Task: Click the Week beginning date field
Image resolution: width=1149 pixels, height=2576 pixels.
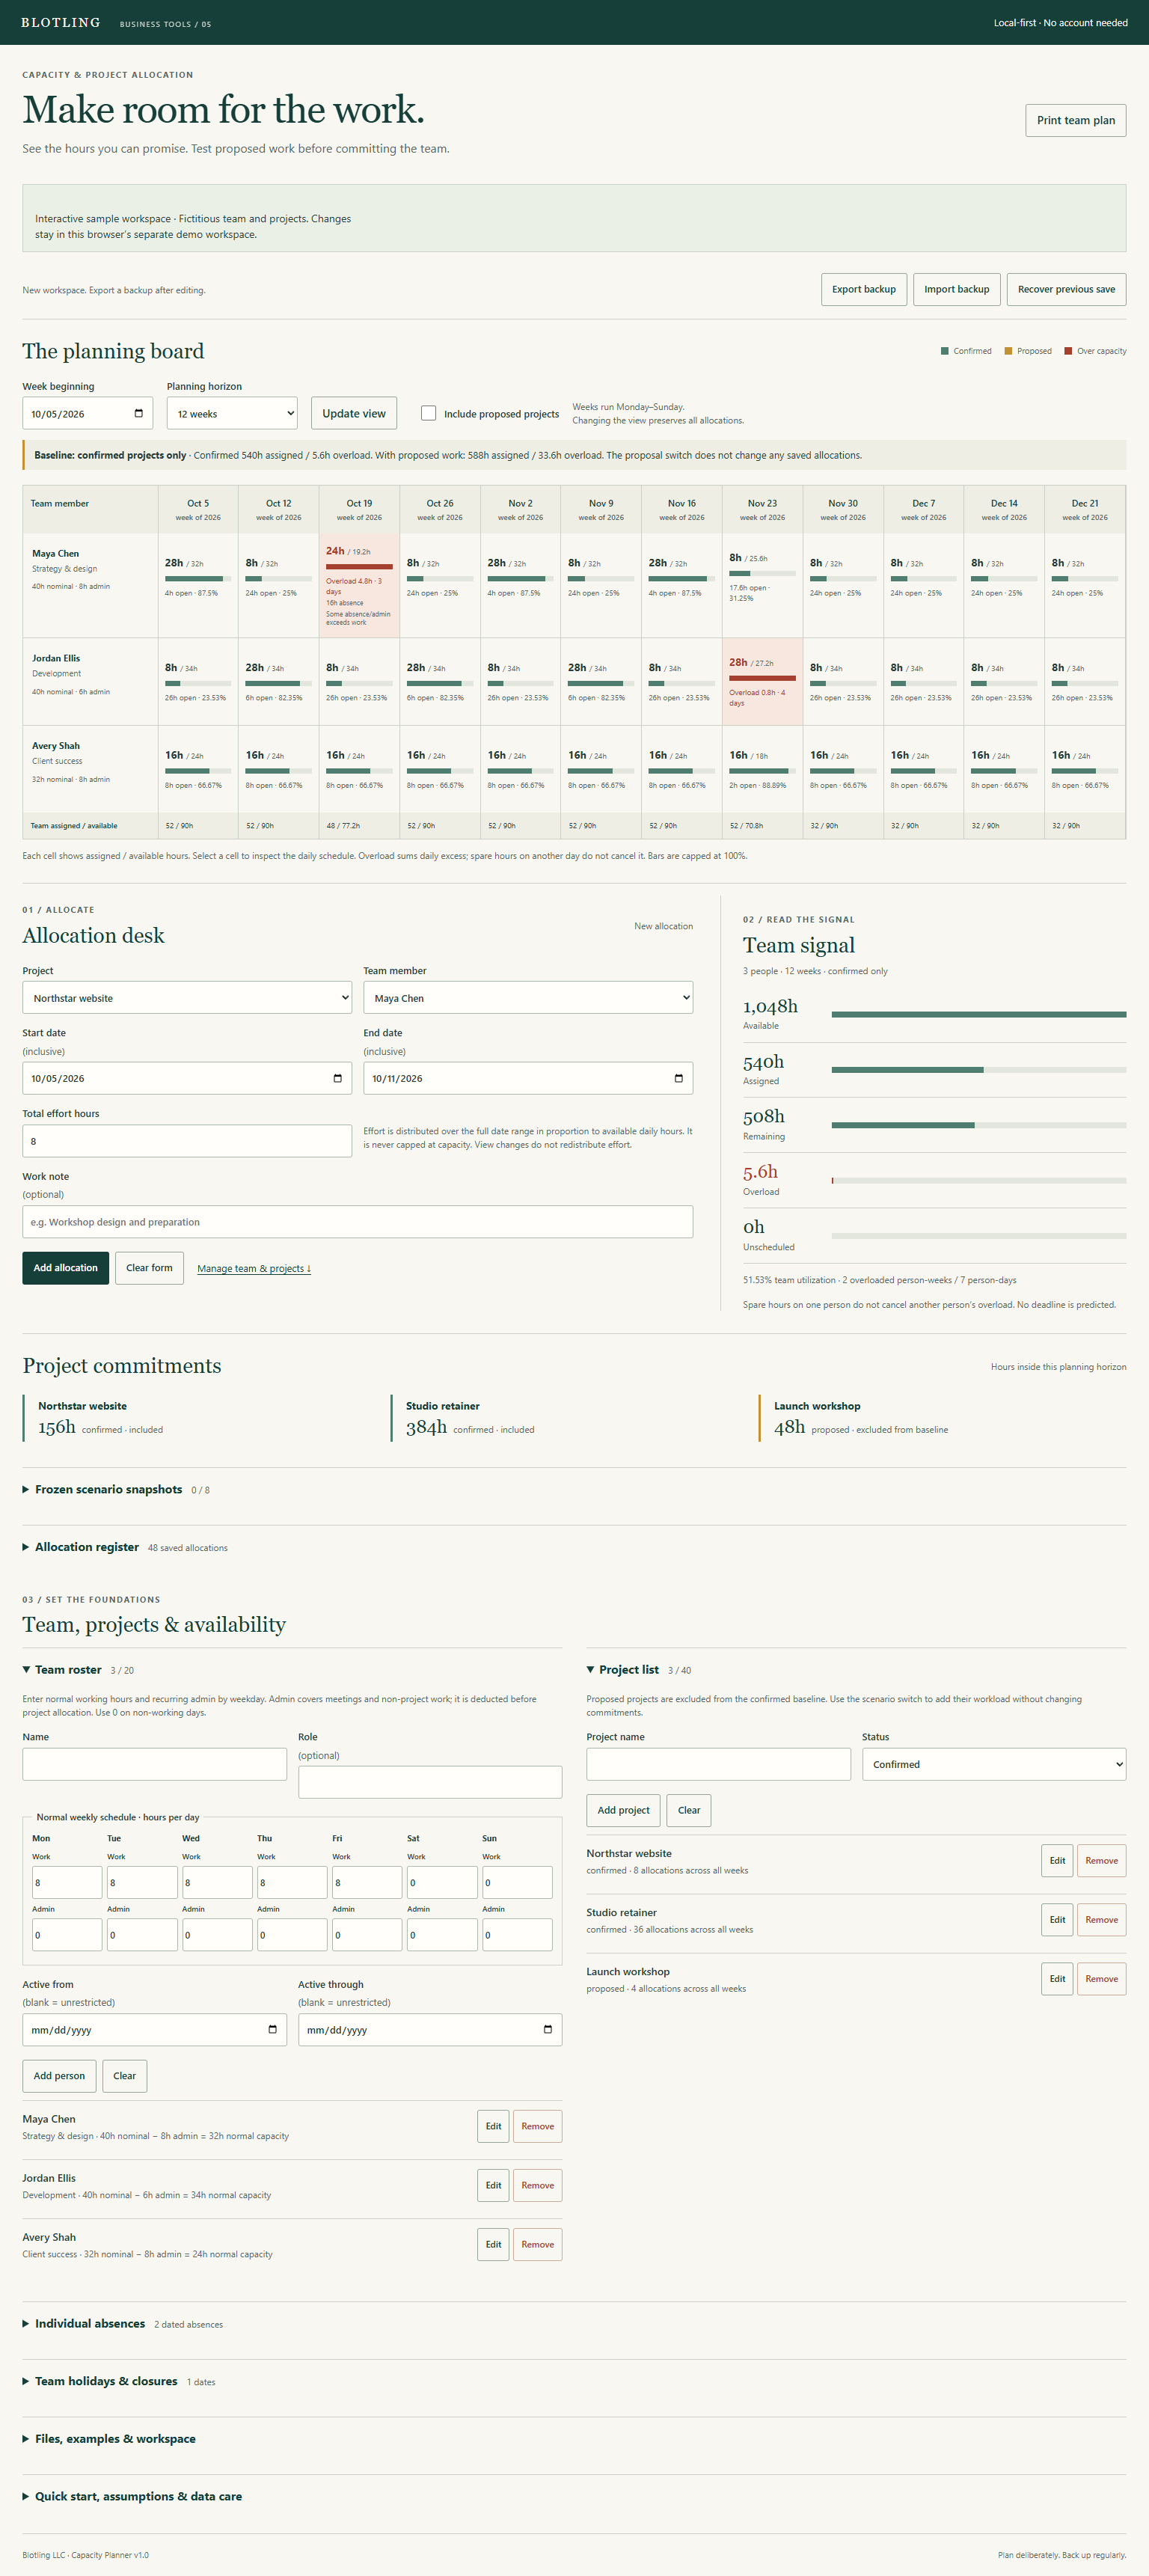Action: pyautogui.click(x=87, y=413)
